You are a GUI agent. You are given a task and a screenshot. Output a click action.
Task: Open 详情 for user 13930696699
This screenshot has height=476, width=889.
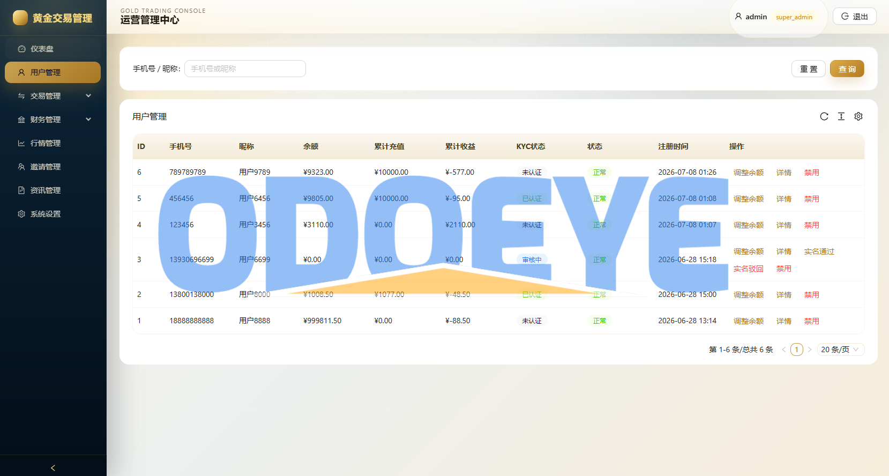pos(783,251)
